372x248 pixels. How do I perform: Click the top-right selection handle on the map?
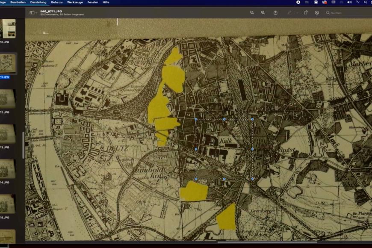(x=252, y=119)
